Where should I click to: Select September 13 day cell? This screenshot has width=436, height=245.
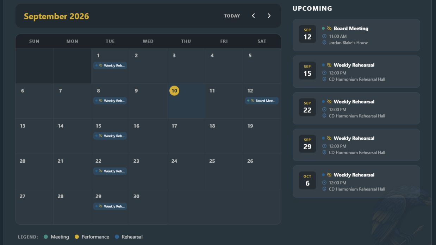pyautogui.click(x=34, y=136)
